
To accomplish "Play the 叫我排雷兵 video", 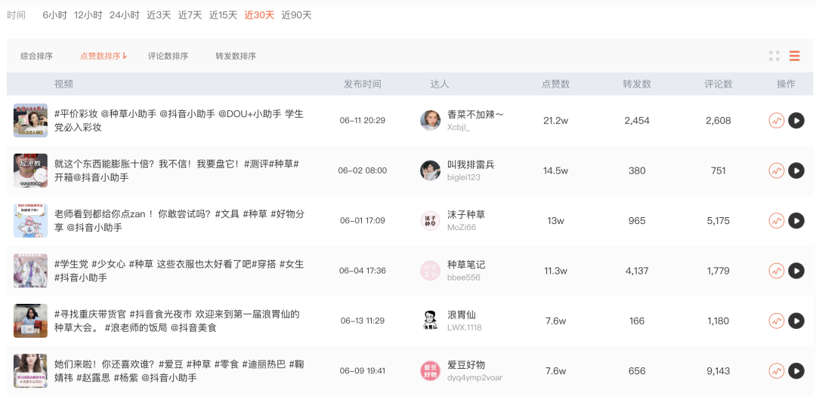I will [x=796, y=170].
